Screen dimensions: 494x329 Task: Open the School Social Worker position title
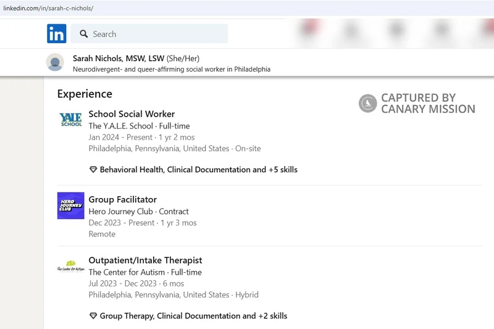click(132, 114)
